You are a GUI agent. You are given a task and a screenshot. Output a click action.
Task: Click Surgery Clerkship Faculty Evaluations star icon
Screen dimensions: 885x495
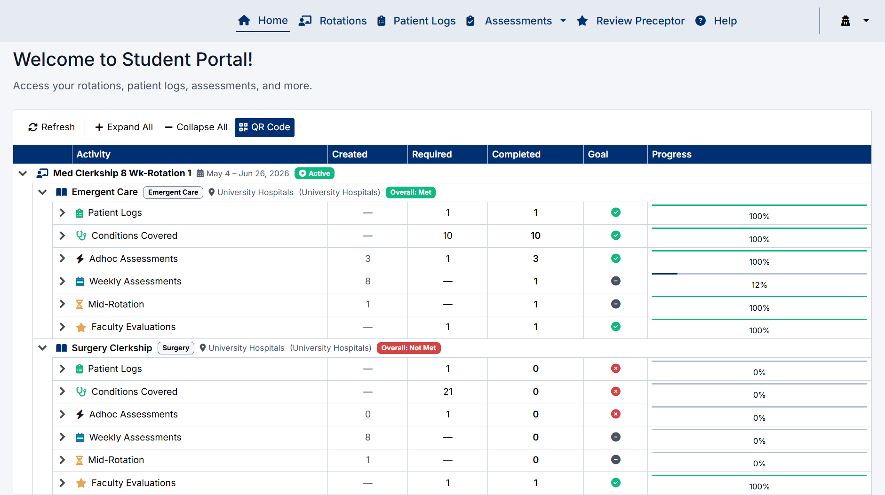[x=81, y=483]
